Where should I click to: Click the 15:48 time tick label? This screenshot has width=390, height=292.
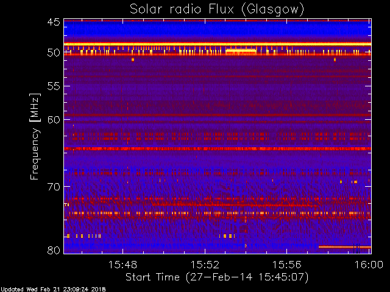click(122, 265)
